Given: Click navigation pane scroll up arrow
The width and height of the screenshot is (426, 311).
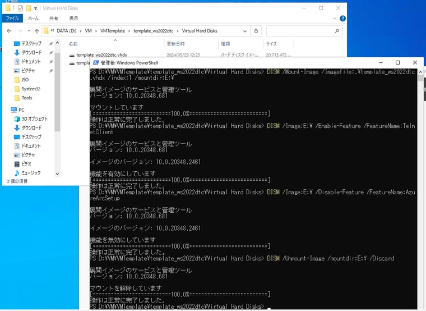Looking at the screenshot, I should tap(57, 43).
